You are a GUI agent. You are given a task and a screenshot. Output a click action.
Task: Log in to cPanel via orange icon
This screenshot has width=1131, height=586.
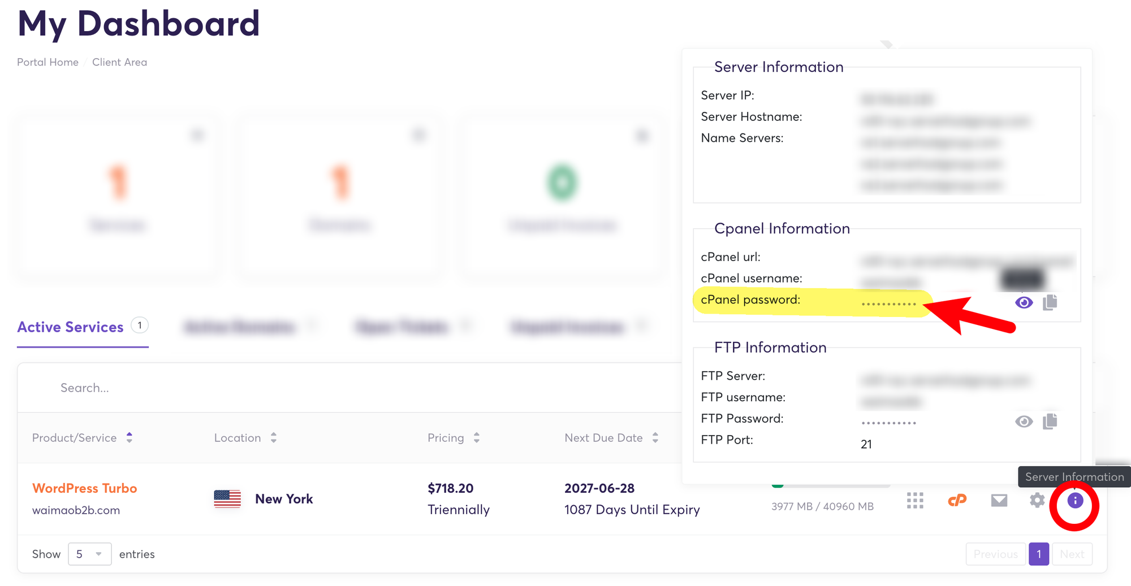957,501
